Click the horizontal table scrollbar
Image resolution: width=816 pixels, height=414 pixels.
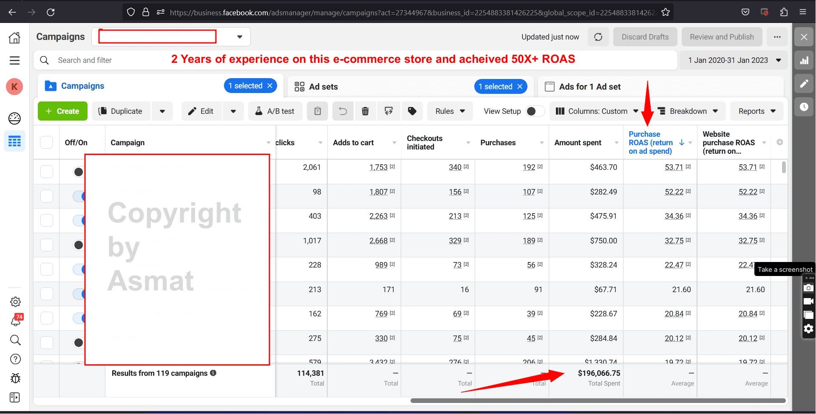tap(598, 400)
